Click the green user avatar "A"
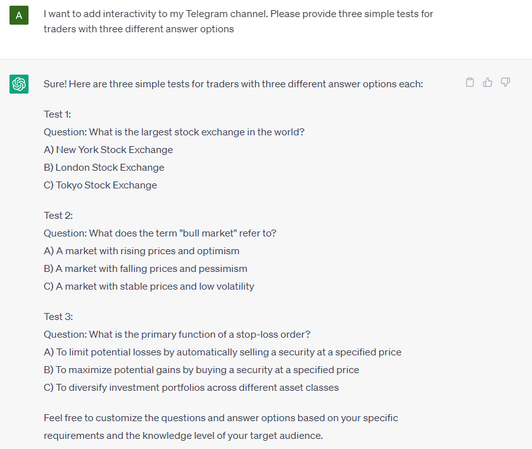Screen dimensions: 532x449 pos(19,15)
